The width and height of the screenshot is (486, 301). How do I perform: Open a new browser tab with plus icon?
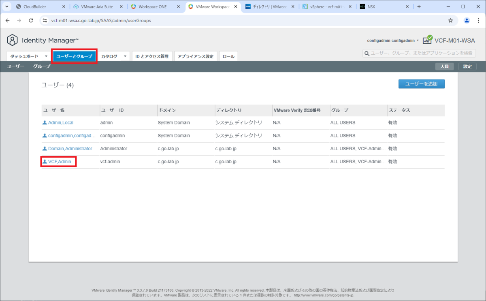coord(419,6)
